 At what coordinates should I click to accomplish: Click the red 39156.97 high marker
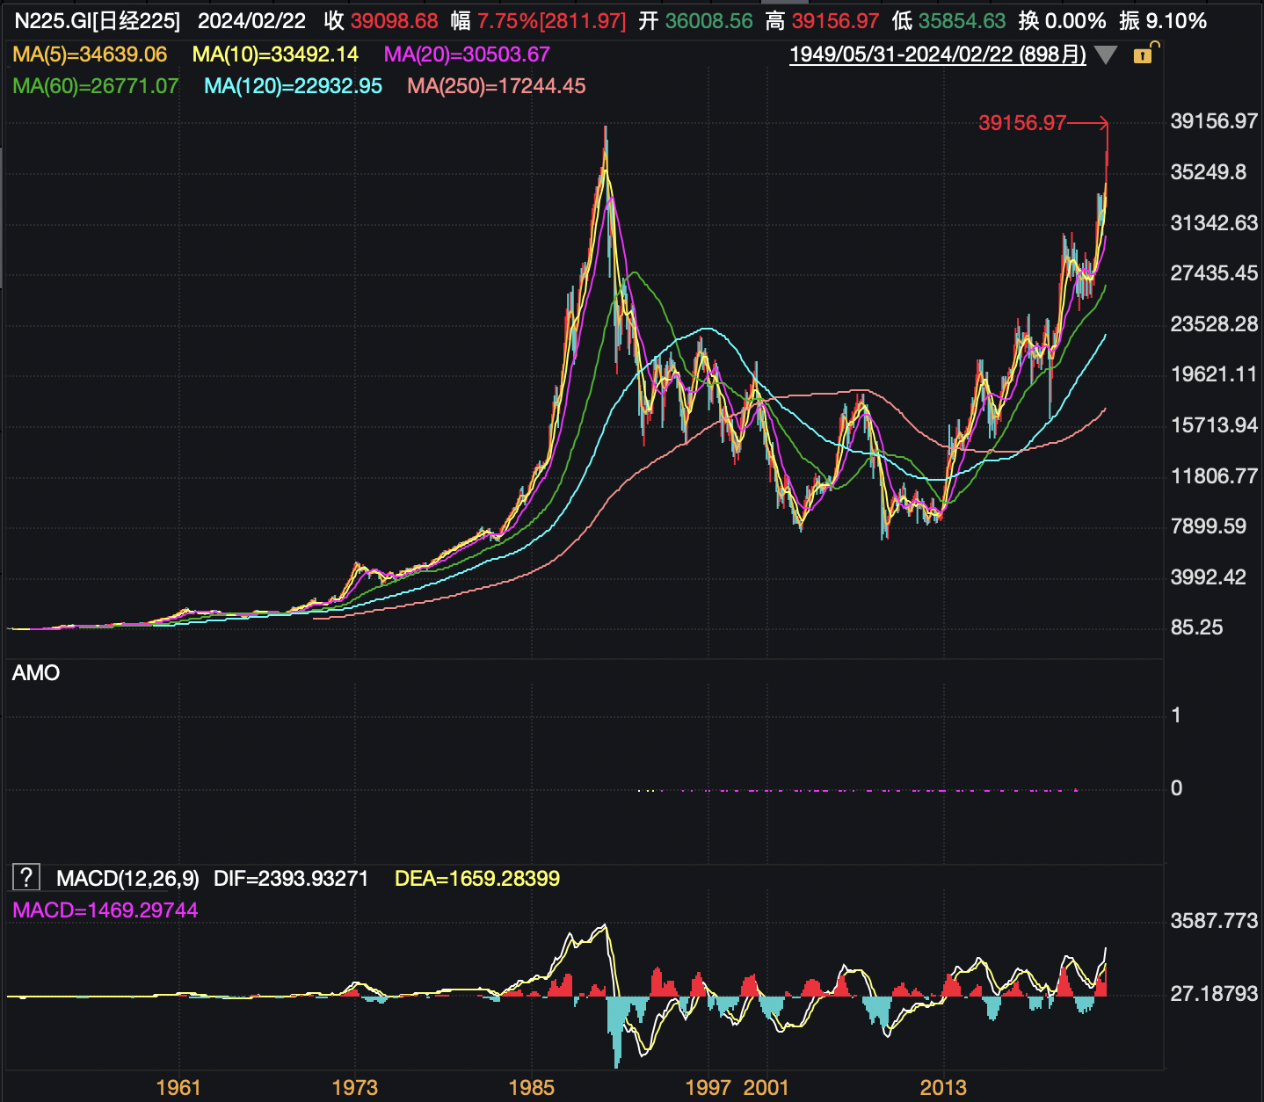pyautogui.click(x=1021, y=123)
